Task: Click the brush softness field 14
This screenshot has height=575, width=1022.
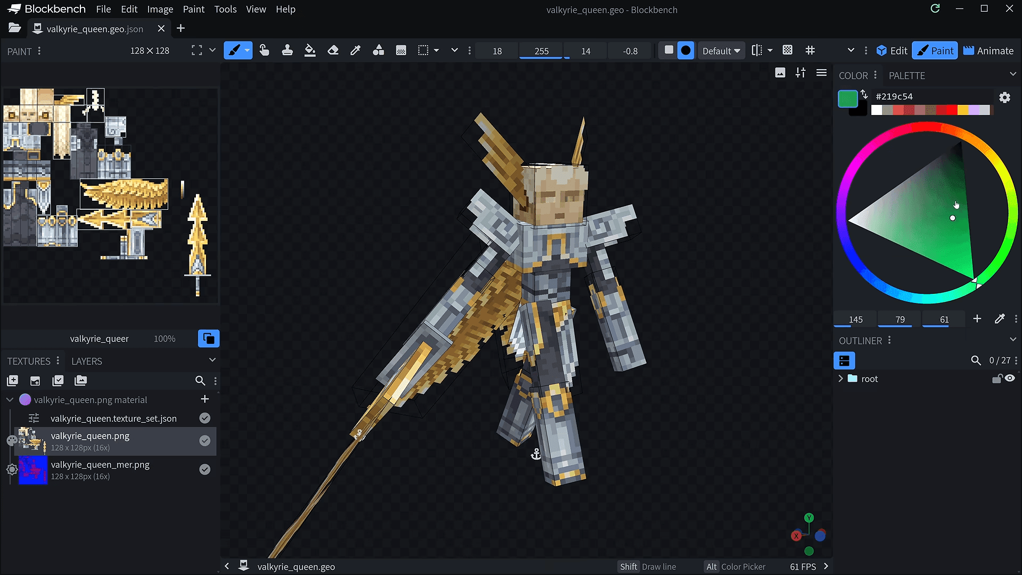Action: coord(586,51)
